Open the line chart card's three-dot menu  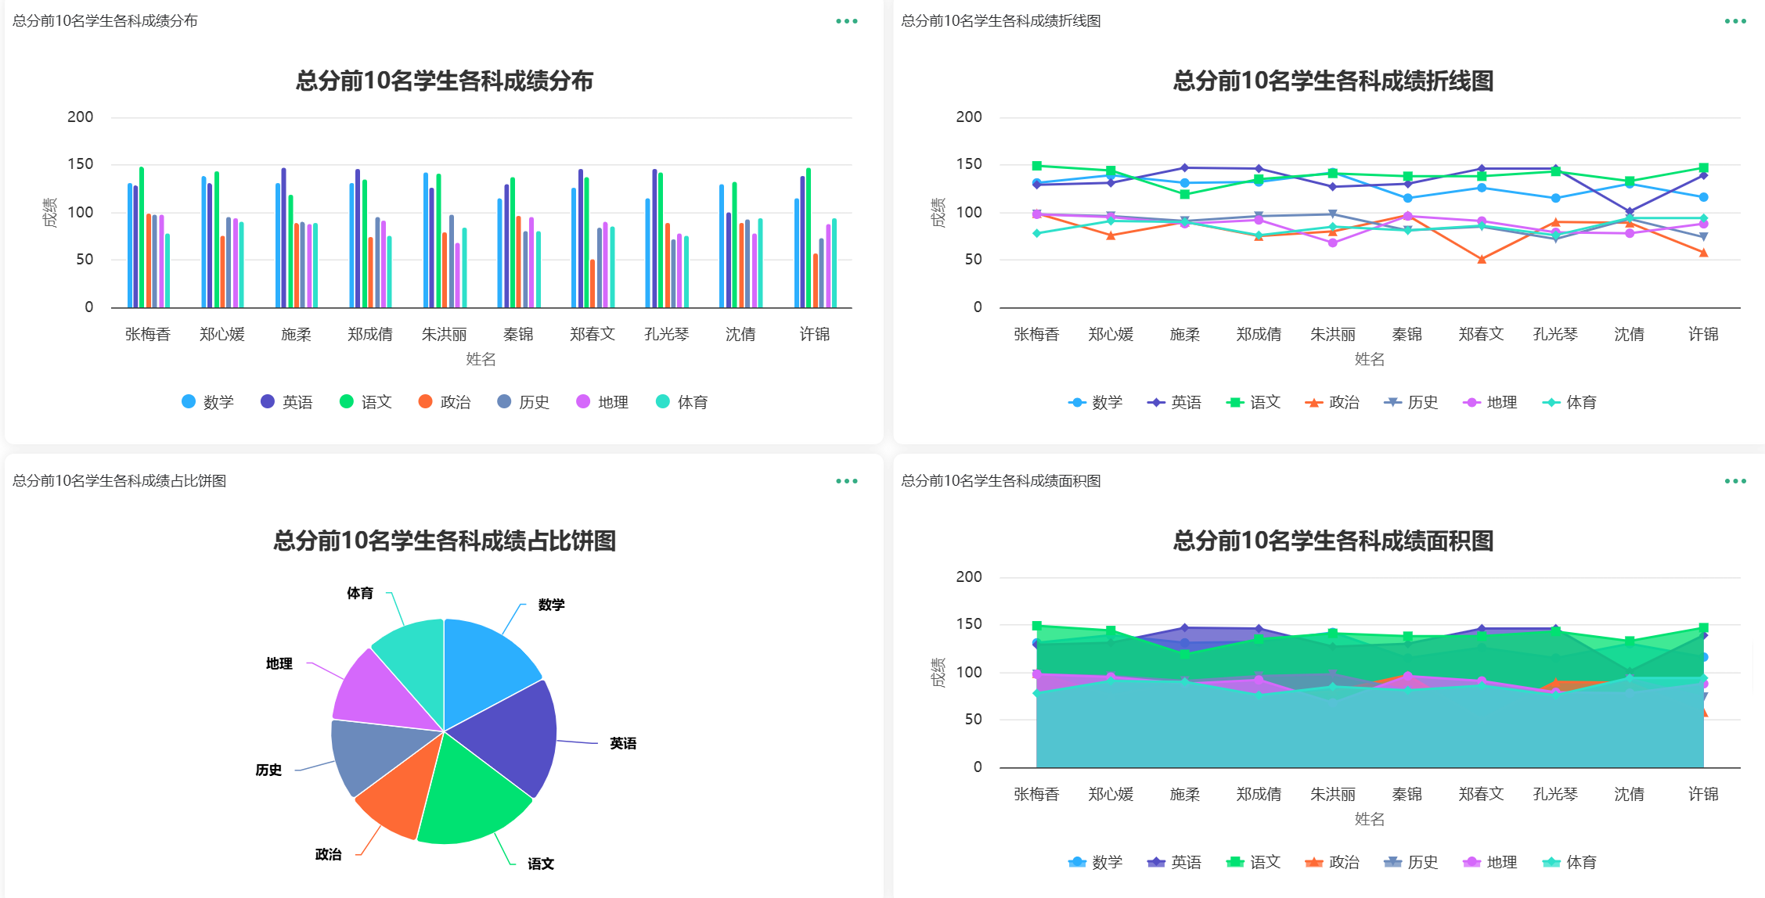click(1734, 21)
